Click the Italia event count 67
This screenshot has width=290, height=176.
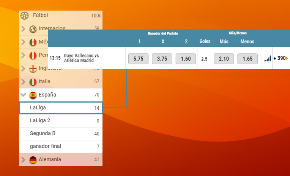pyautogui.click(x=97, y=81)
